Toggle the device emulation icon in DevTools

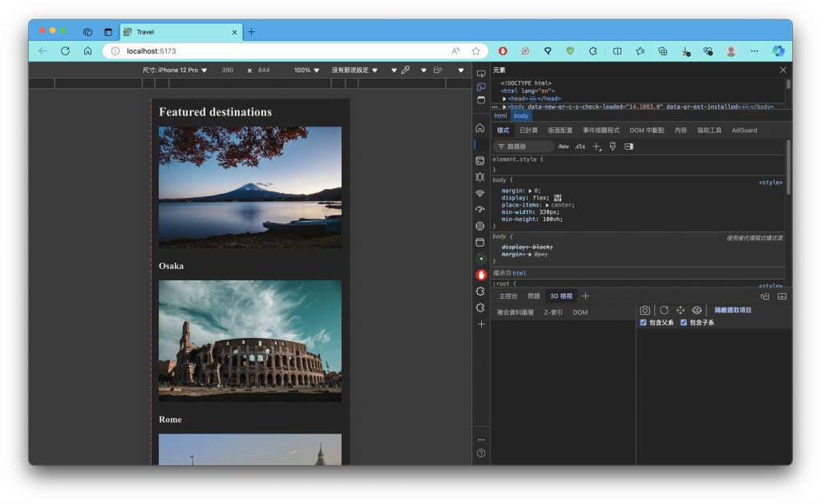click(481, 87)
